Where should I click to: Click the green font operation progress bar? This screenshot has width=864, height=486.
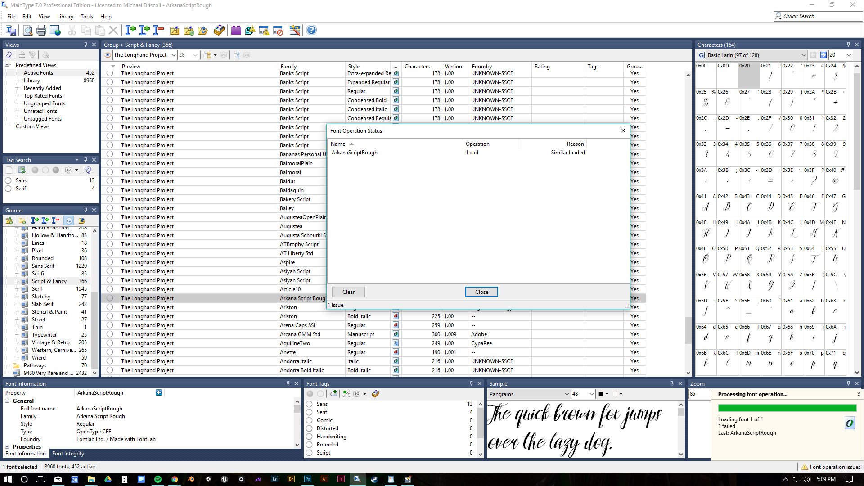tap(787, 408)
